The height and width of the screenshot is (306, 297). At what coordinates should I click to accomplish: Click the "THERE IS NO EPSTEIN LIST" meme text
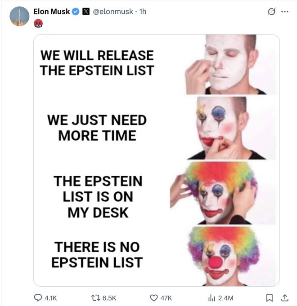tap(98, 254)
